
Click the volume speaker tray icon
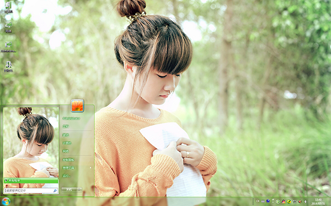click(x=306, y=202)
